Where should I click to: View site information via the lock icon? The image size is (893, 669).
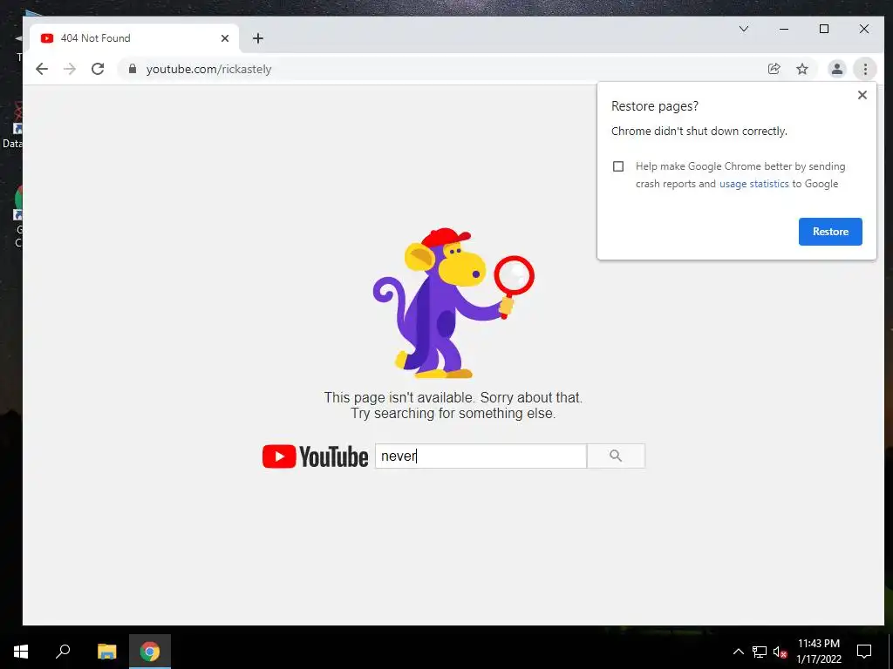(x=133, y=69)
